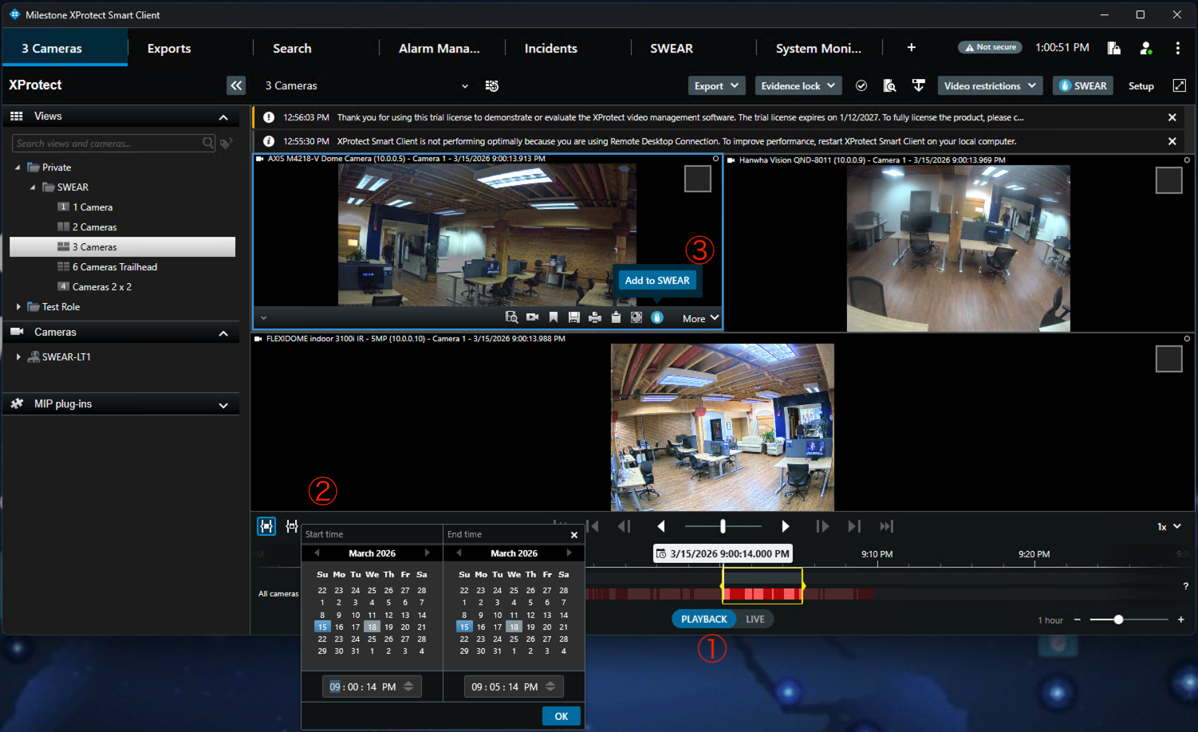
Task: Toggle full screen mode icon
Action: click(x=1179, y=85)
